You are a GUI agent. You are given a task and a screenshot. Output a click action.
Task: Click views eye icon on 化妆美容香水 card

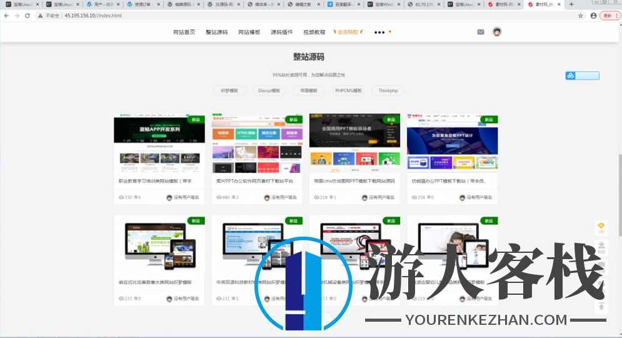point(121,299)
